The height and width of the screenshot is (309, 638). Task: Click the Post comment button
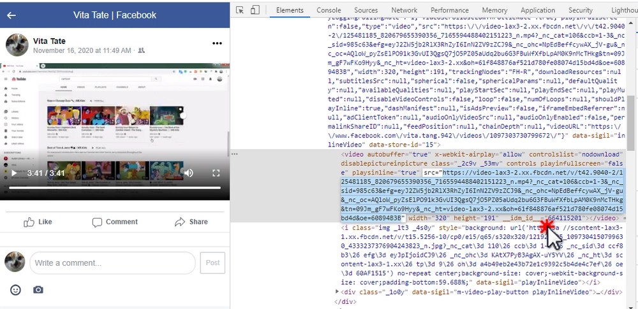212,262
